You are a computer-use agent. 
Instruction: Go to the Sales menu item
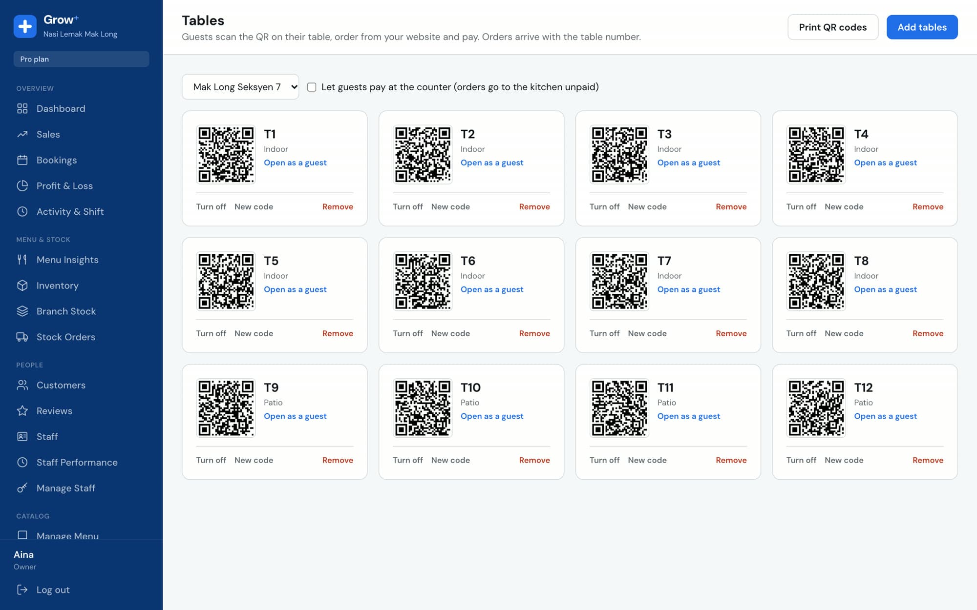coord(81,134)
